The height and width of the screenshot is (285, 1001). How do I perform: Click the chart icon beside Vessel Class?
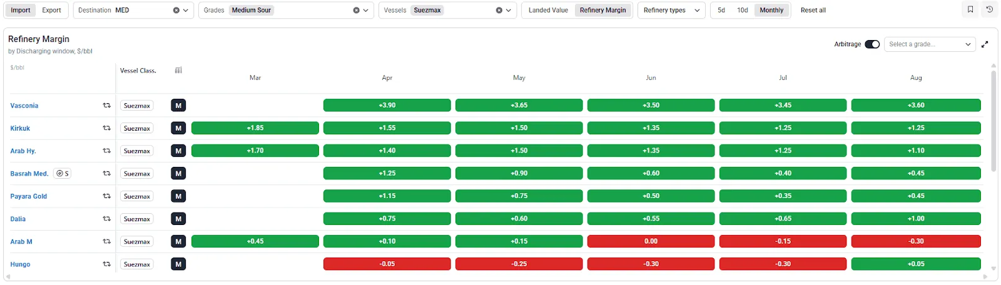click(x=178, y=70)
